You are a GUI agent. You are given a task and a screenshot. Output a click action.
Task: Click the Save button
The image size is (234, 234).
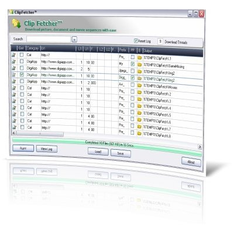(x=121, y=153)
